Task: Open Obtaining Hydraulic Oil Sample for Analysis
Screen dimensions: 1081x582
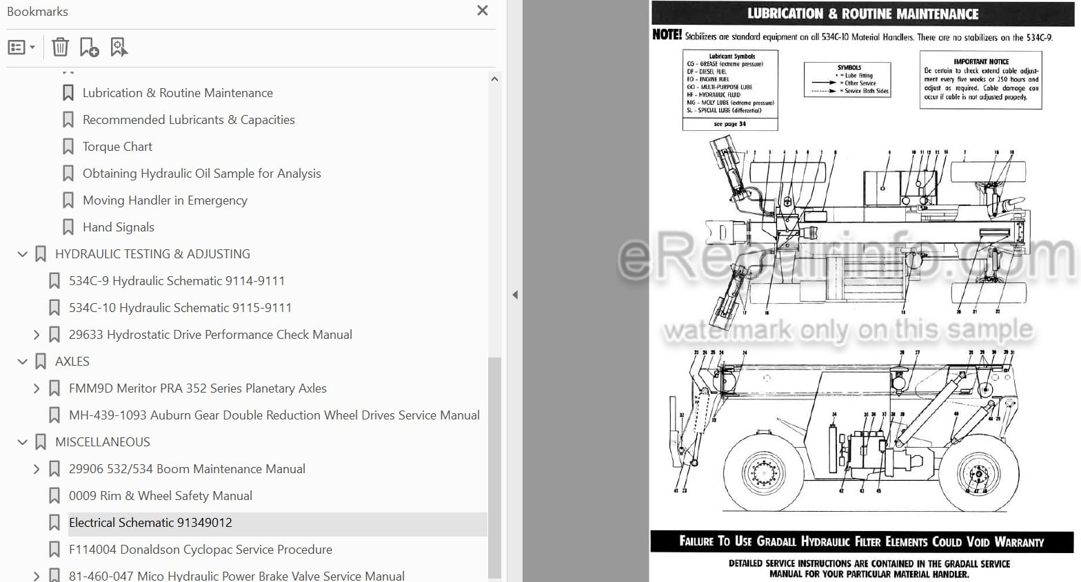Action: (202, 174)
